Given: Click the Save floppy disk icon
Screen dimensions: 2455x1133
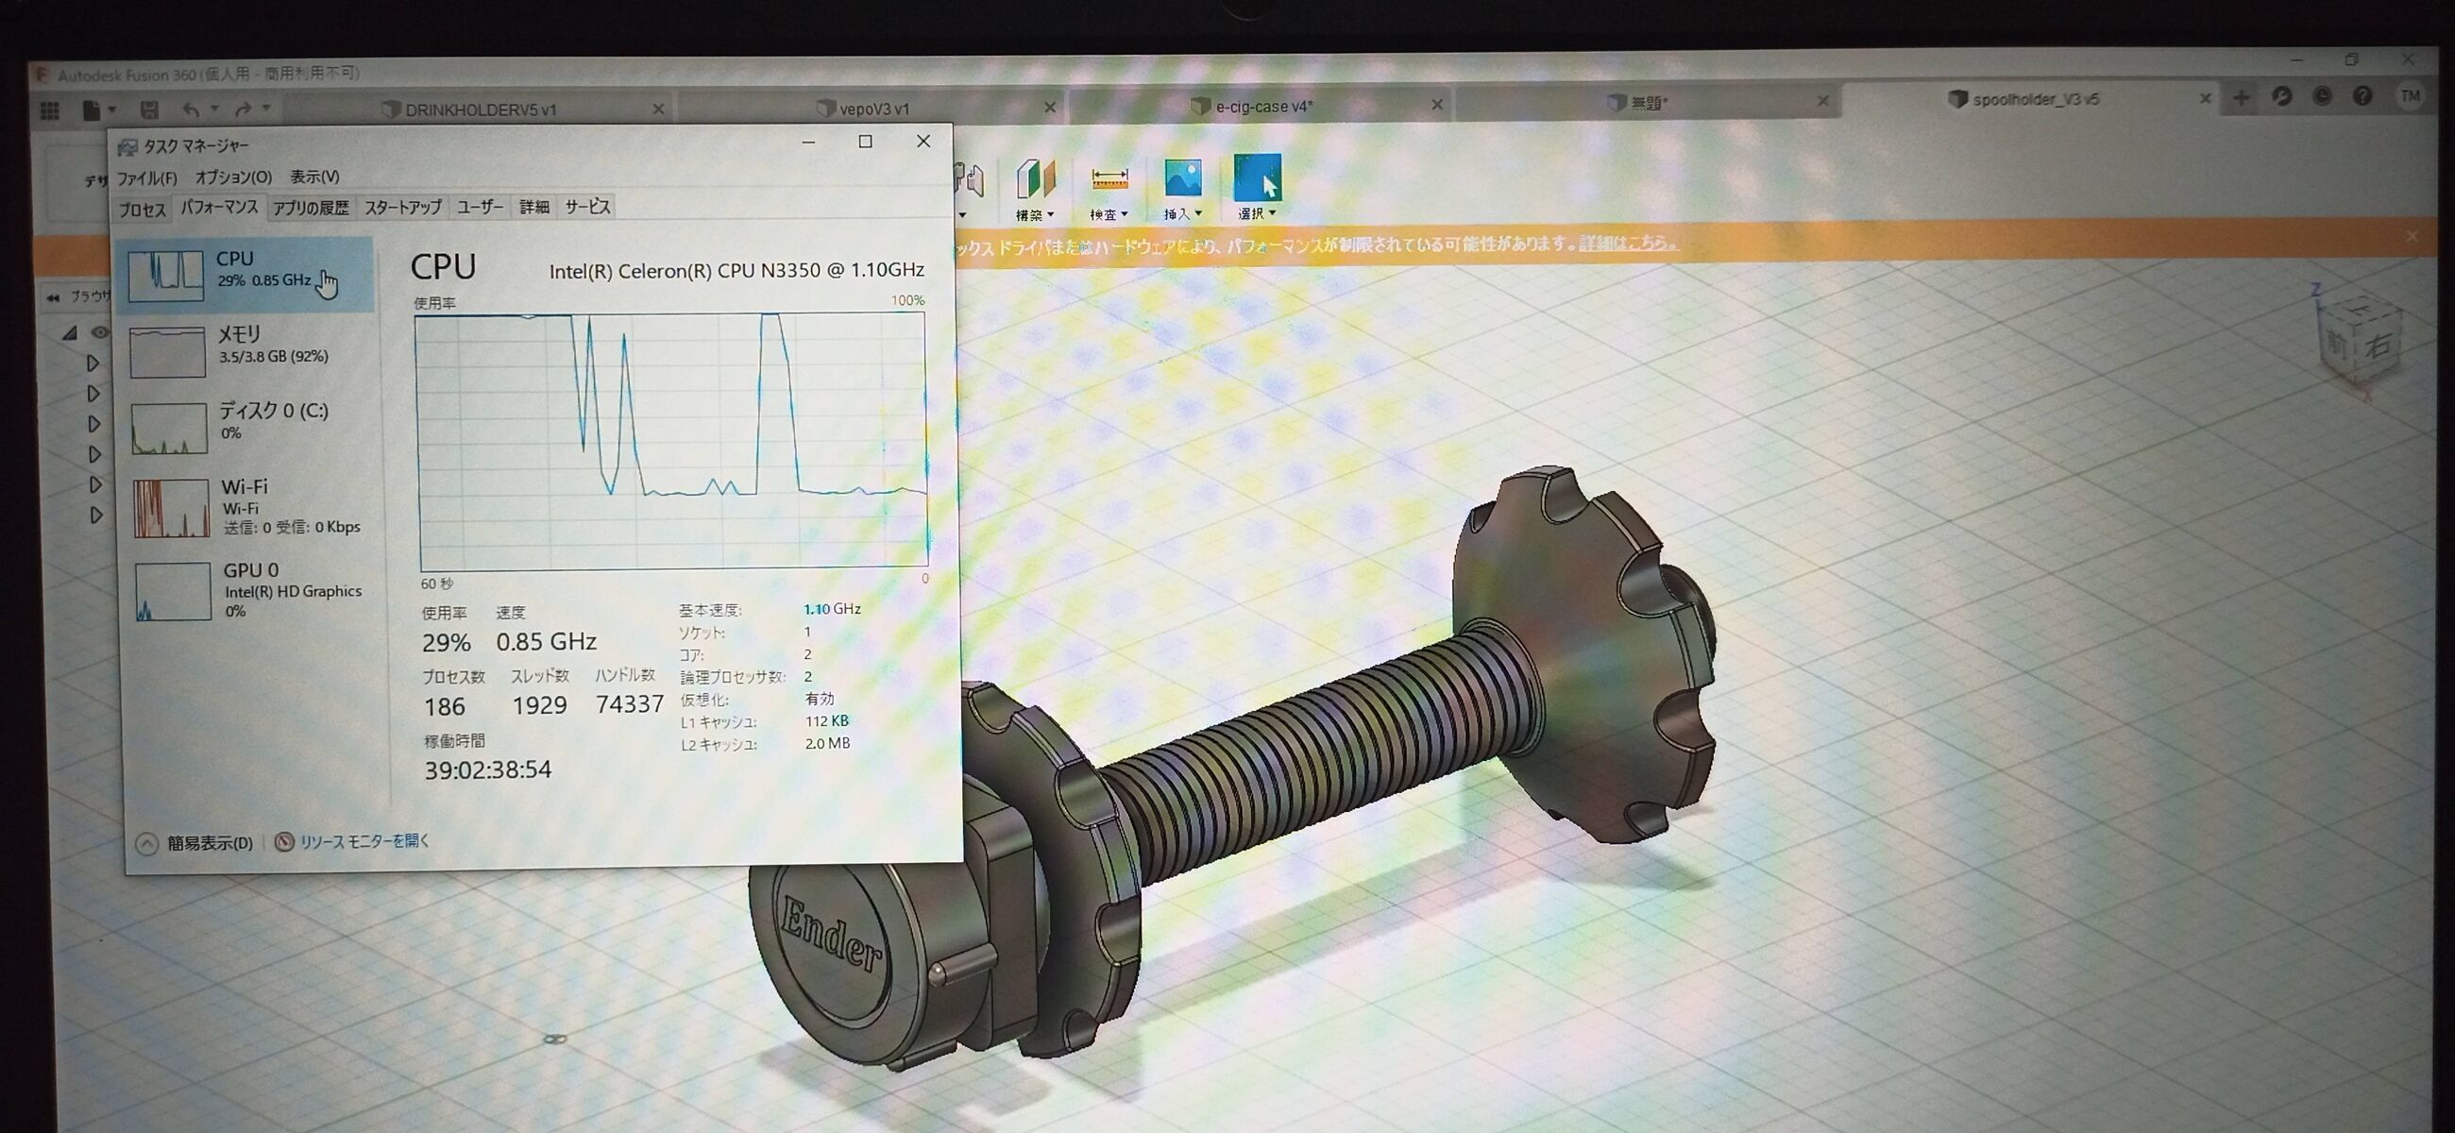Looking at the screenshot, I should coord(149,110).
